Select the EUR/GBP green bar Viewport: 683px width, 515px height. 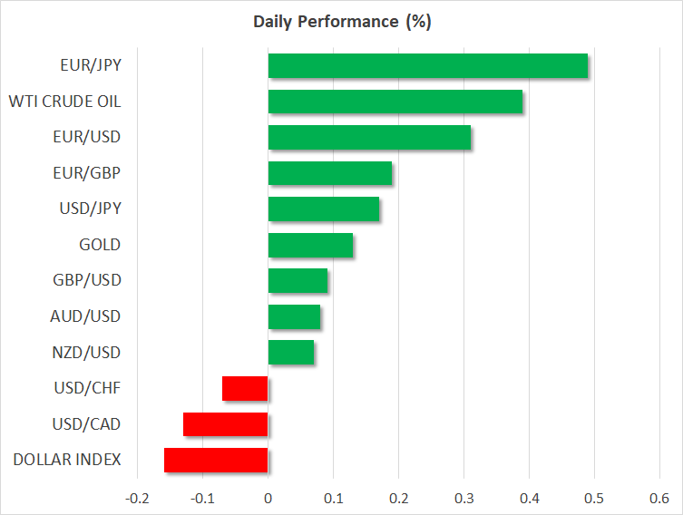point(329,173)
